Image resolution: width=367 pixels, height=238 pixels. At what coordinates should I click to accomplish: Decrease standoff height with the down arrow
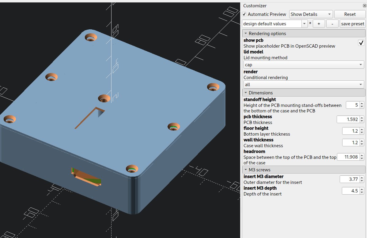coord(362,107)
